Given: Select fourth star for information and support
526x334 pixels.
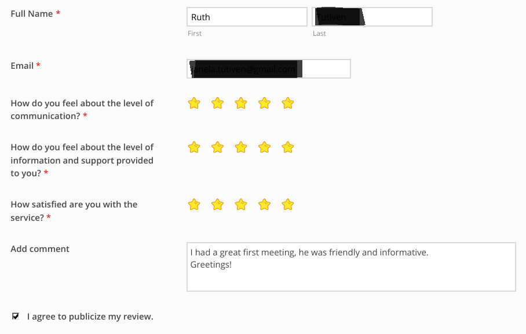Looking at the screenshot, I should [x=264, y=147].
